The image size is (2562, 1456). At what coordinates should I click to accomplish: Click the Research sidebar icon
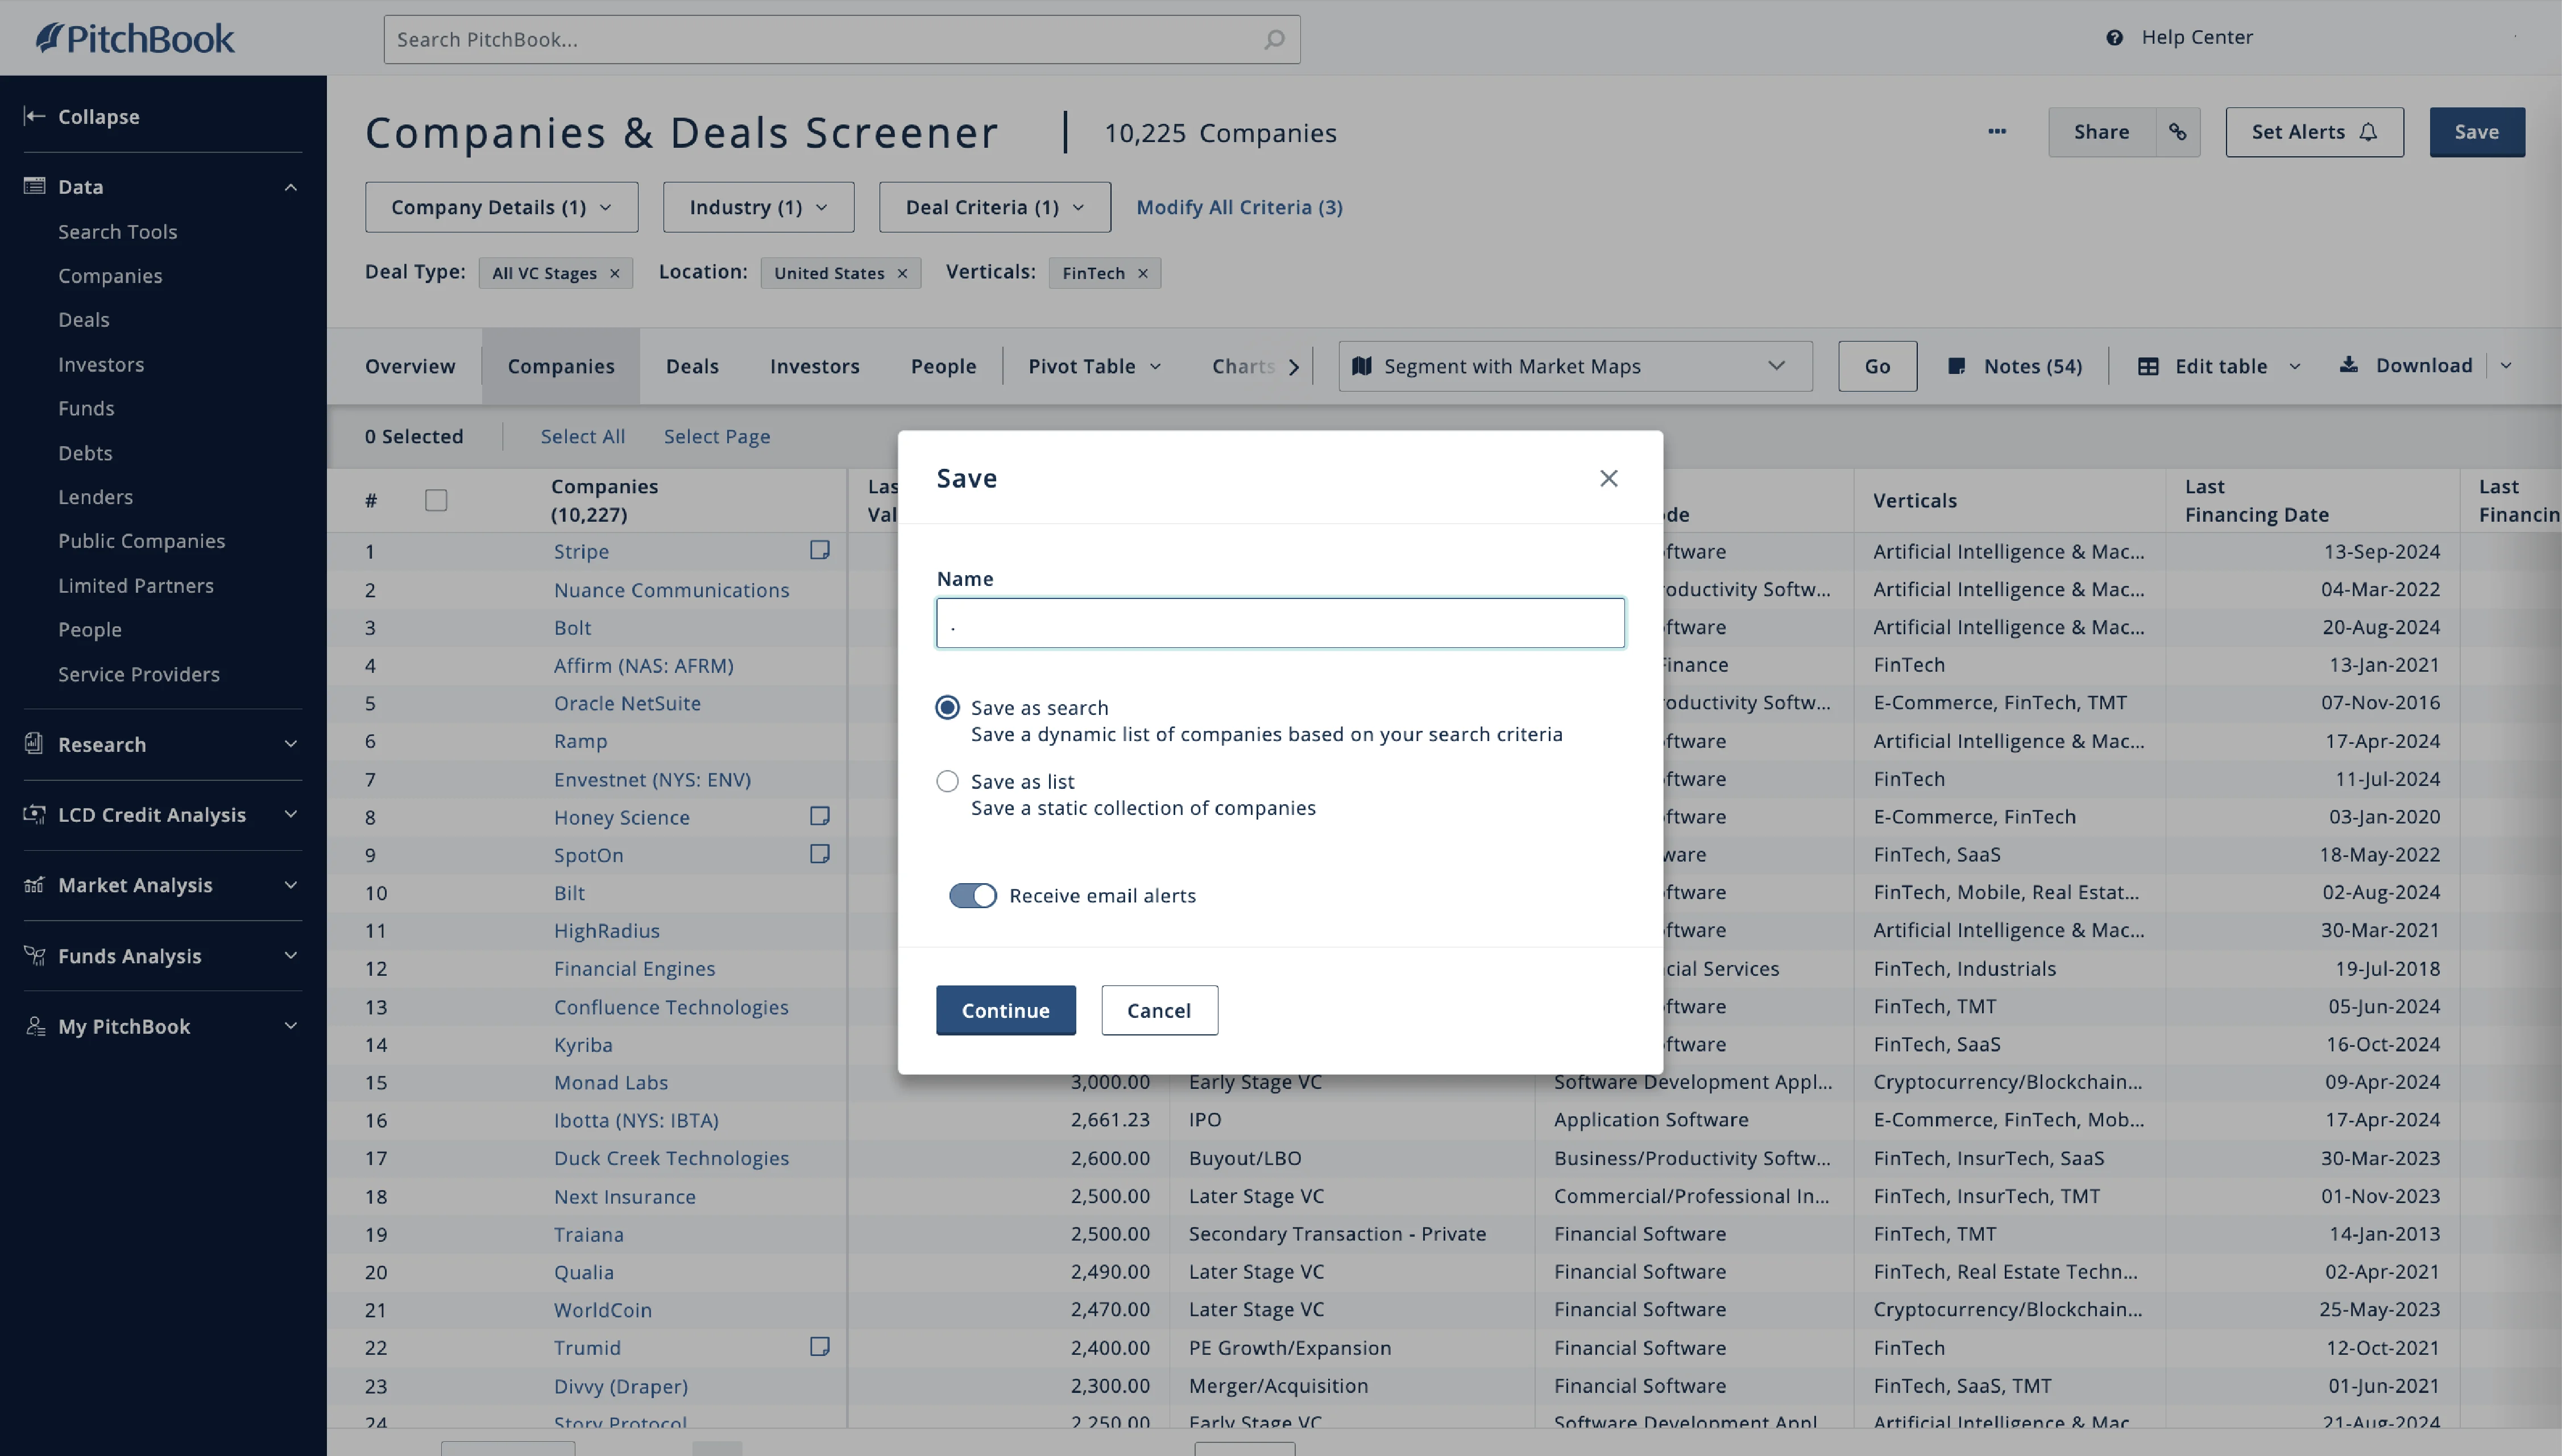(34, 743)
